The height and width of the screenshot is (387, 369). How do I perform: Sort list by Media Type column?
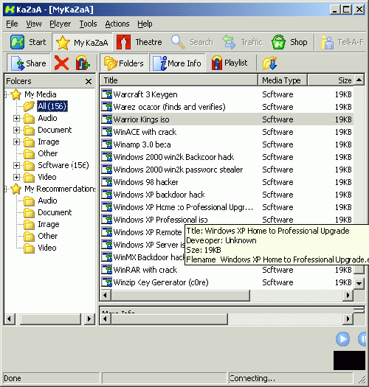(283, 80)
